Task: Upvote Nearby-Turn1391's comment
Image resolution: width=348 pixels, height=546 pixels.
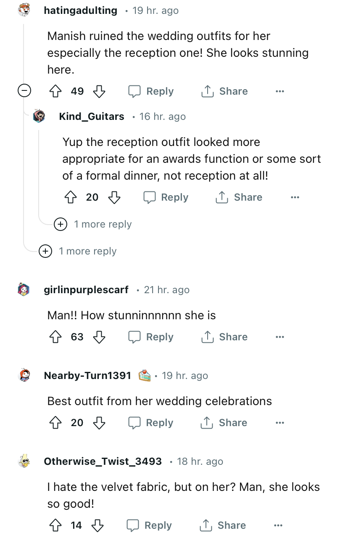Action: [54, 423]
